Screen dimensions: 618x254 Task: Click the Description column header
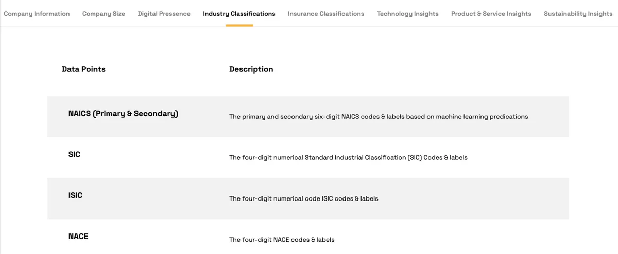click(x=251, y=69)
